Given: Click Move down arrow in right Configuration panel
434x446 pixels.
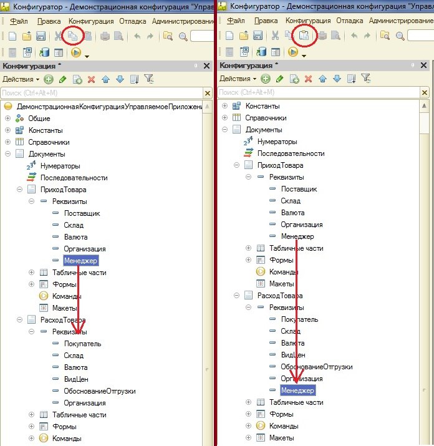Looking at the screenshot, I should [x=337, y=79].
